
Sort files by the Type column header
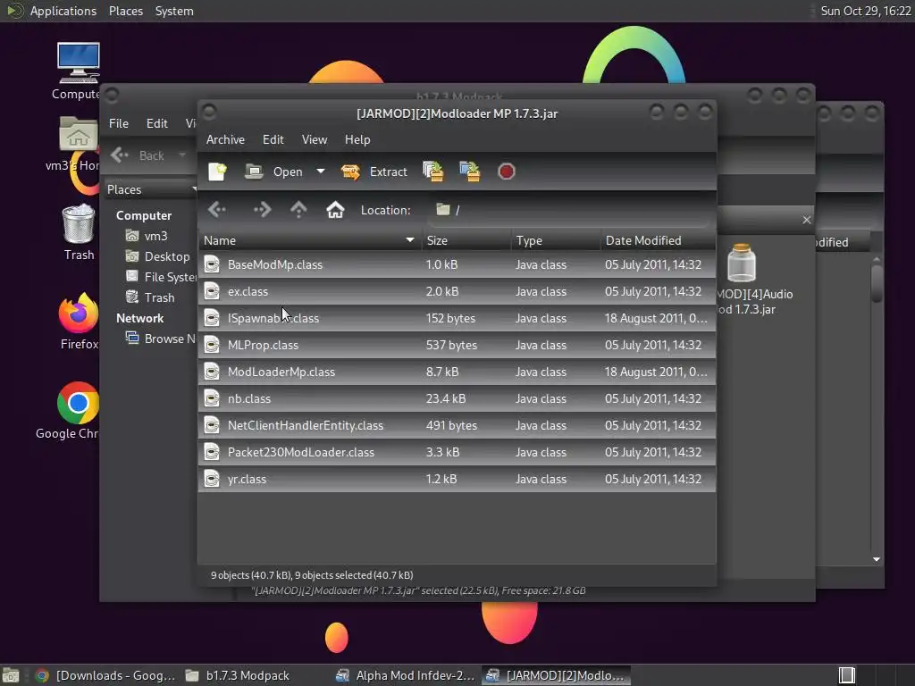[x=555, y=240]
